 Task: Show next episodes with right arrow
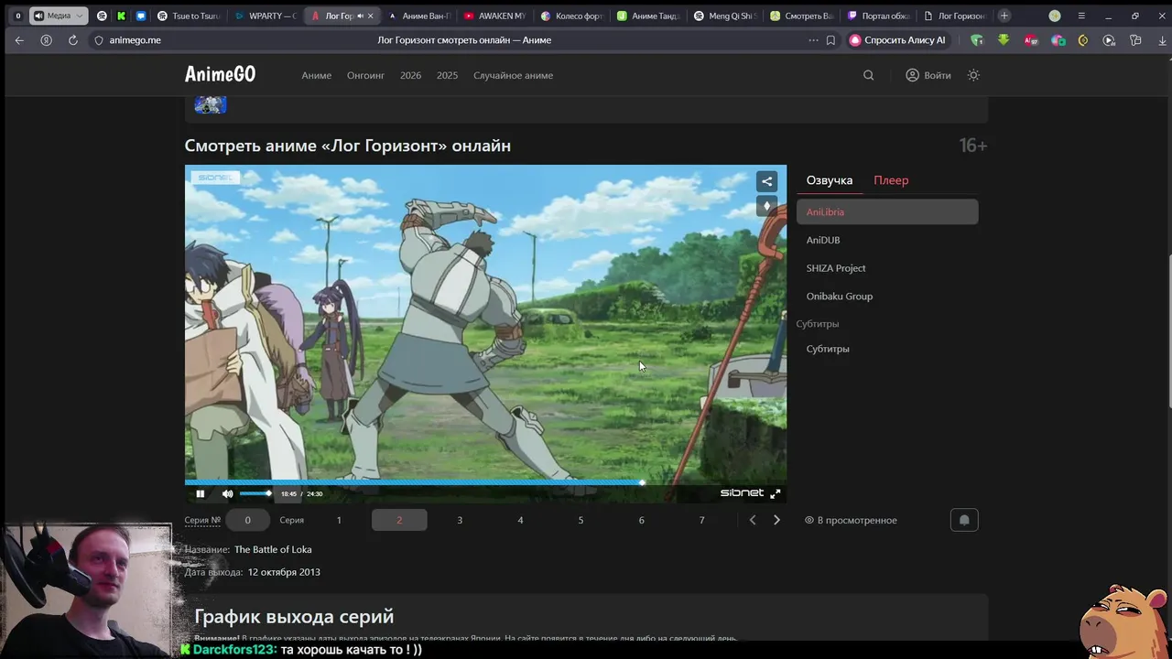coord(776,520)
